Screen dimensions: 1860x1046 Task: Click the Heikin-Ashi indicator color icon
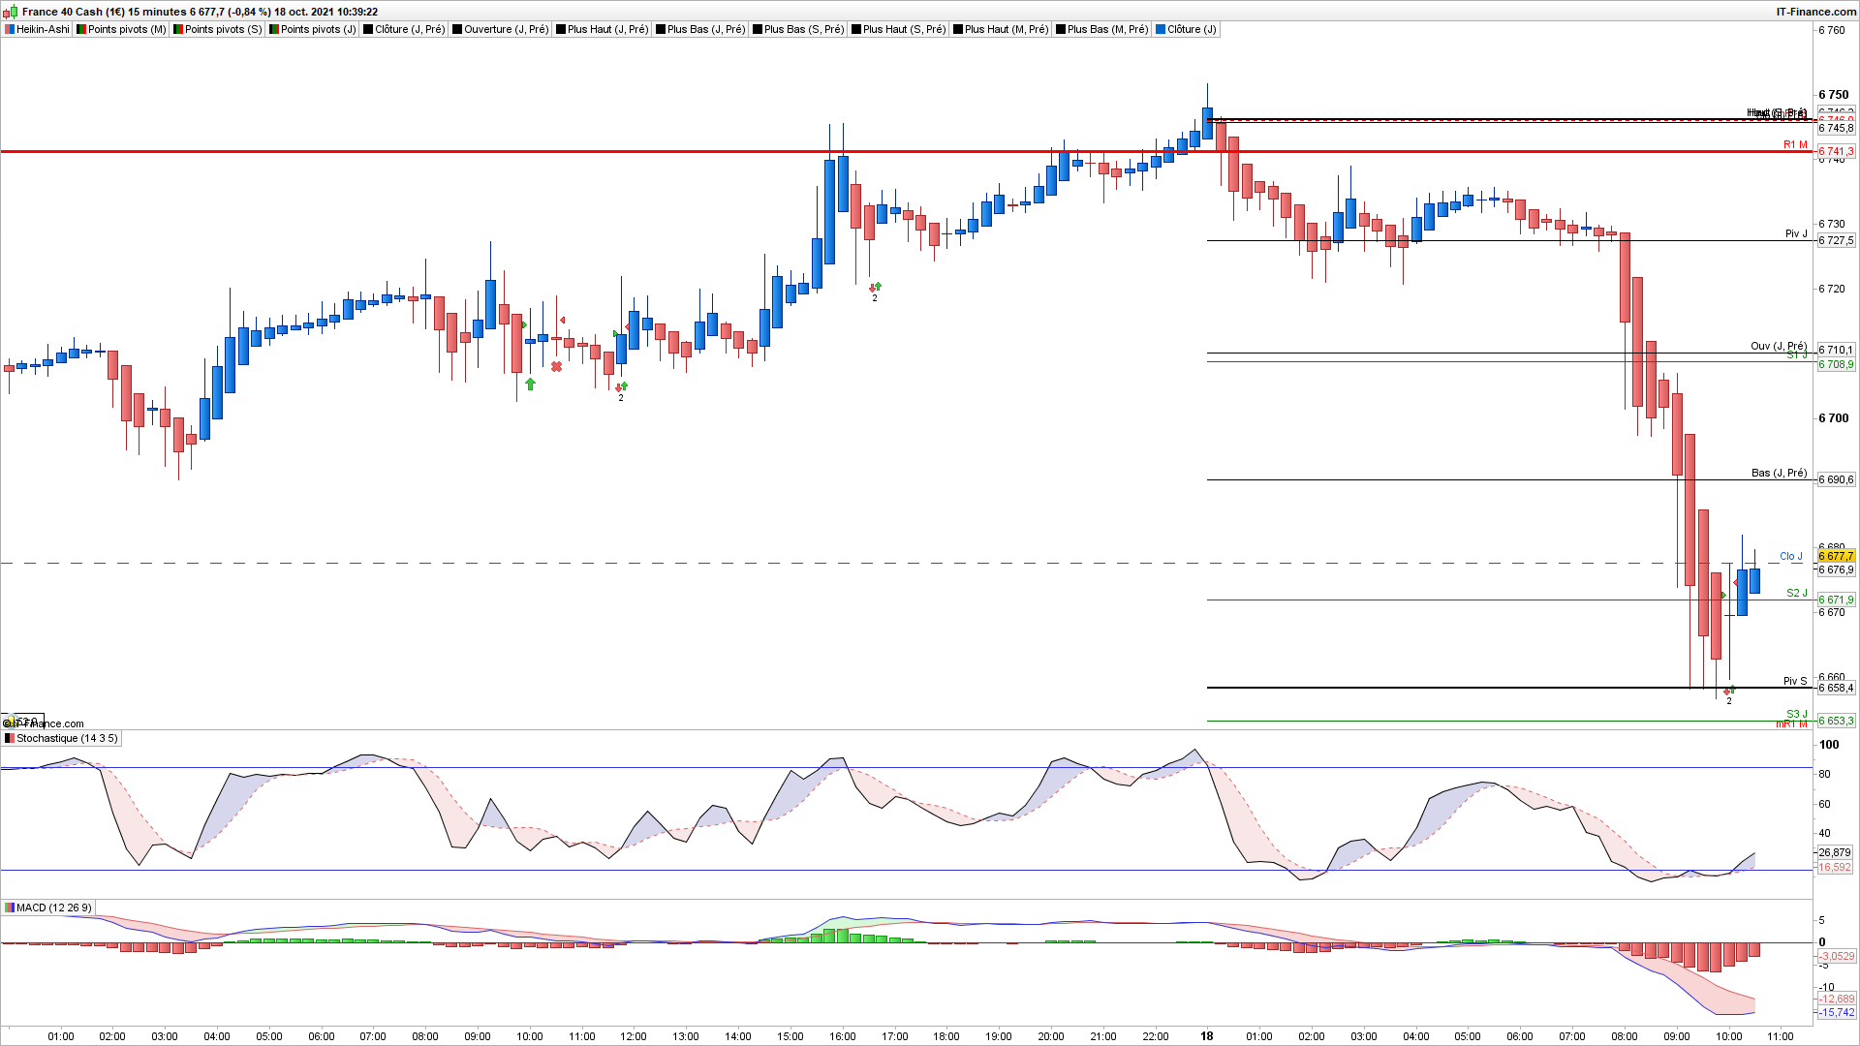(x=10, y=29)
